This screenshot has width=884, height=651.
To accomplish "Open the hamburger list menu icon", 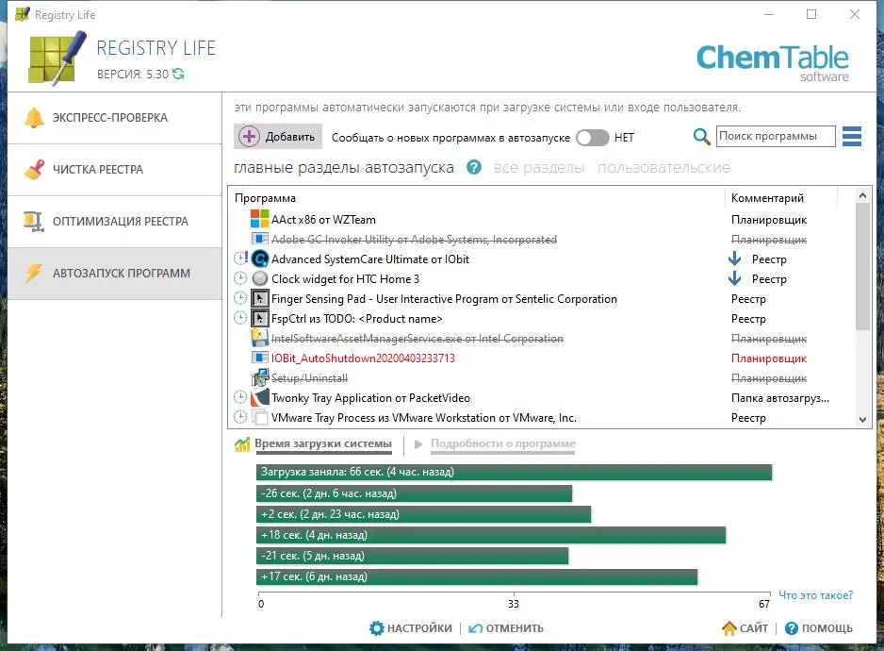I will click(852, 136).
